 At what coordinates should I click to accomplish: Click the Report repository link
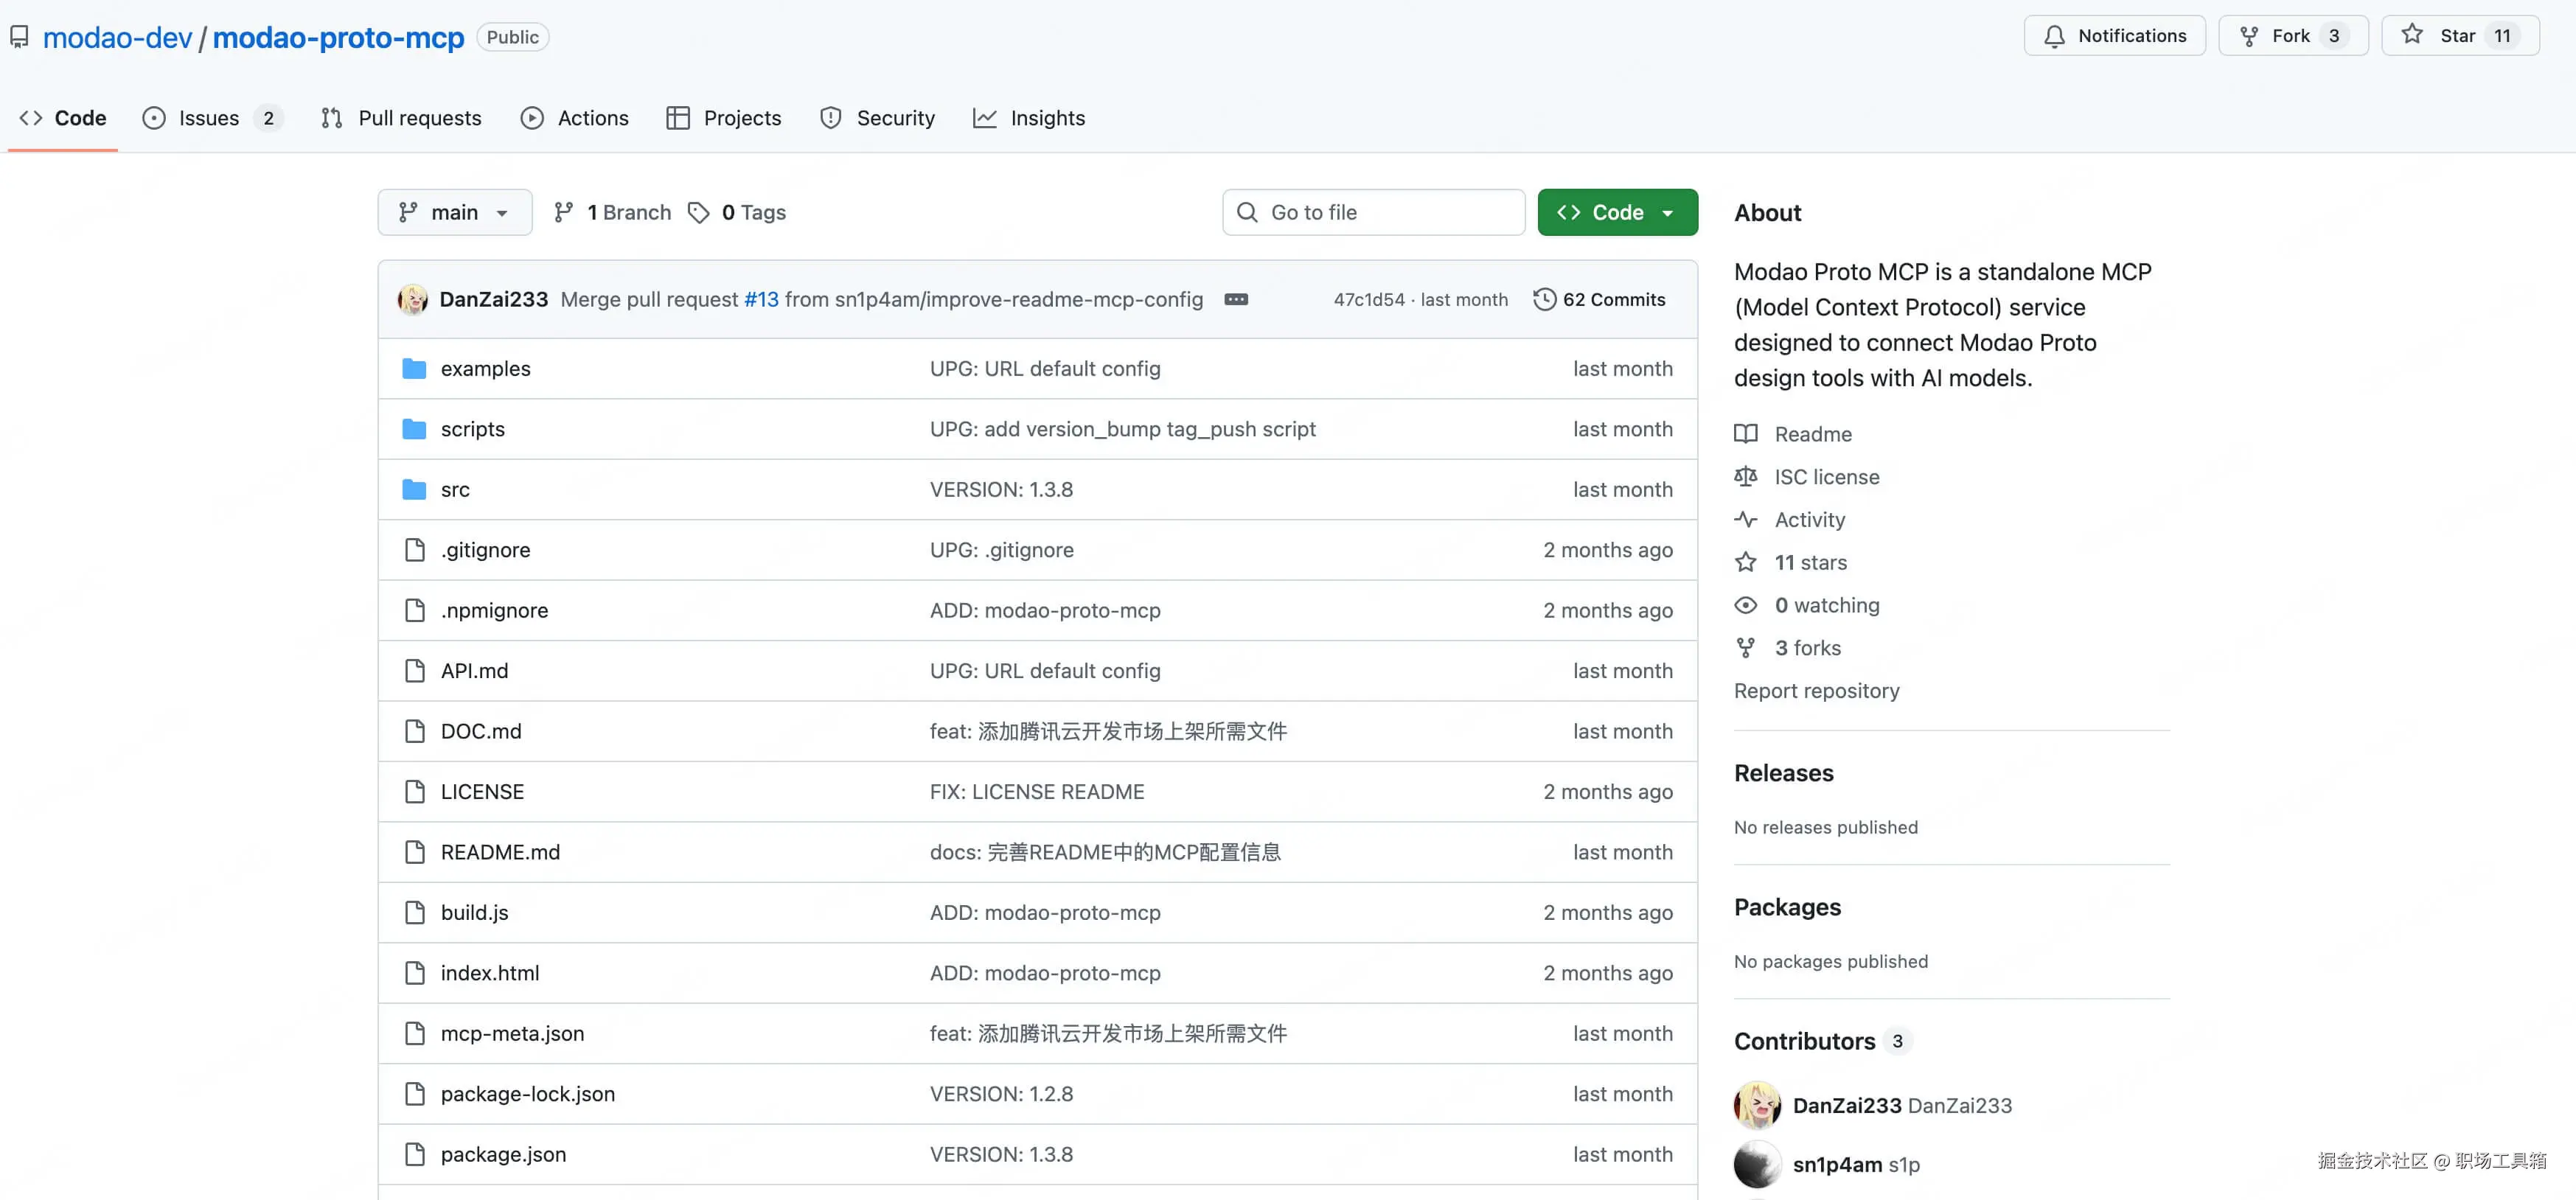pyautogui.click(x=1816, y=691)
